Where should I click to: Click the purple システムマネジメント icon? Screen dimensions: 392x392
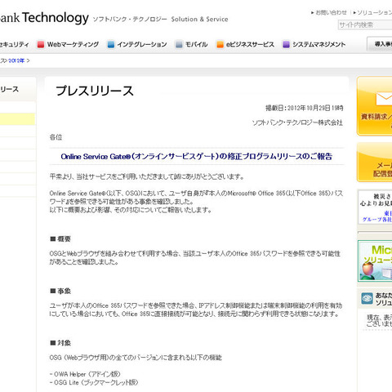tap(286, 44)
